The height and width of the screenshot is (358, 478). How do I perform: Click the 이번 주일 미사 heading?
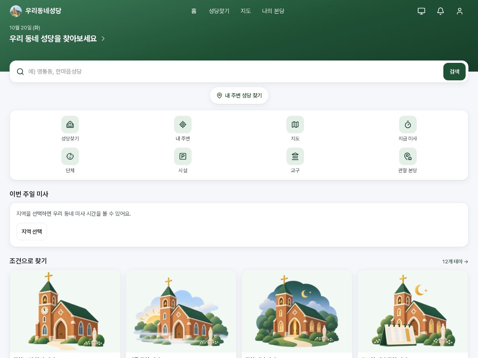click(29, 194)
